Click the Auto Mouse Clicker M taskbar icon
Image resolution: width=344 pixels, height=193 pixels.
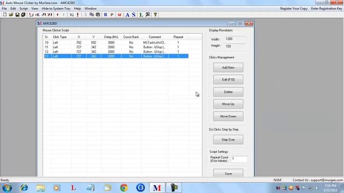point(157,188)
